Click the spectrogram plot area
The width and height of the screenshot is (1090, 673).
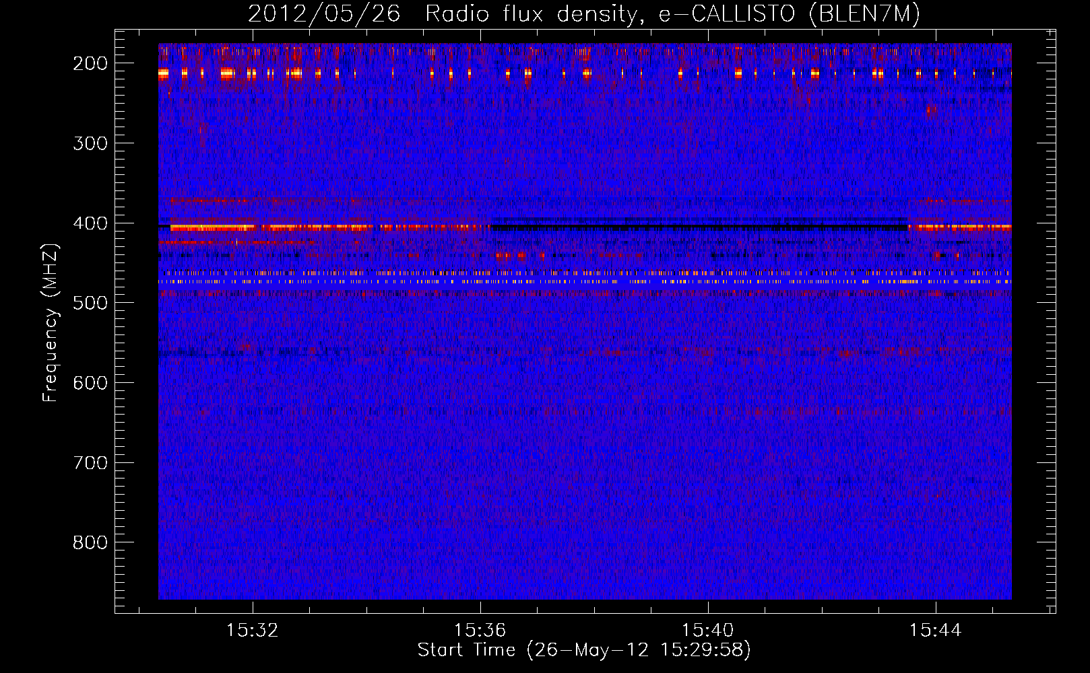[x=585, y=322]
